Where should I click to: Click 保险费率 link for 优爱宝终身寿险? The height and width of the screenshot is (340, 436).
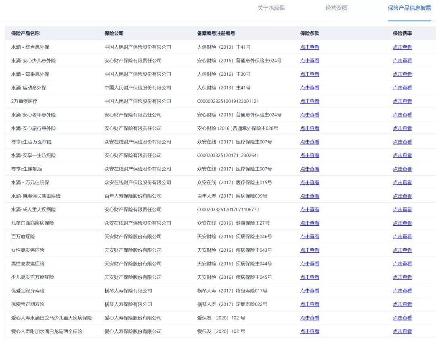coord(402,291)
